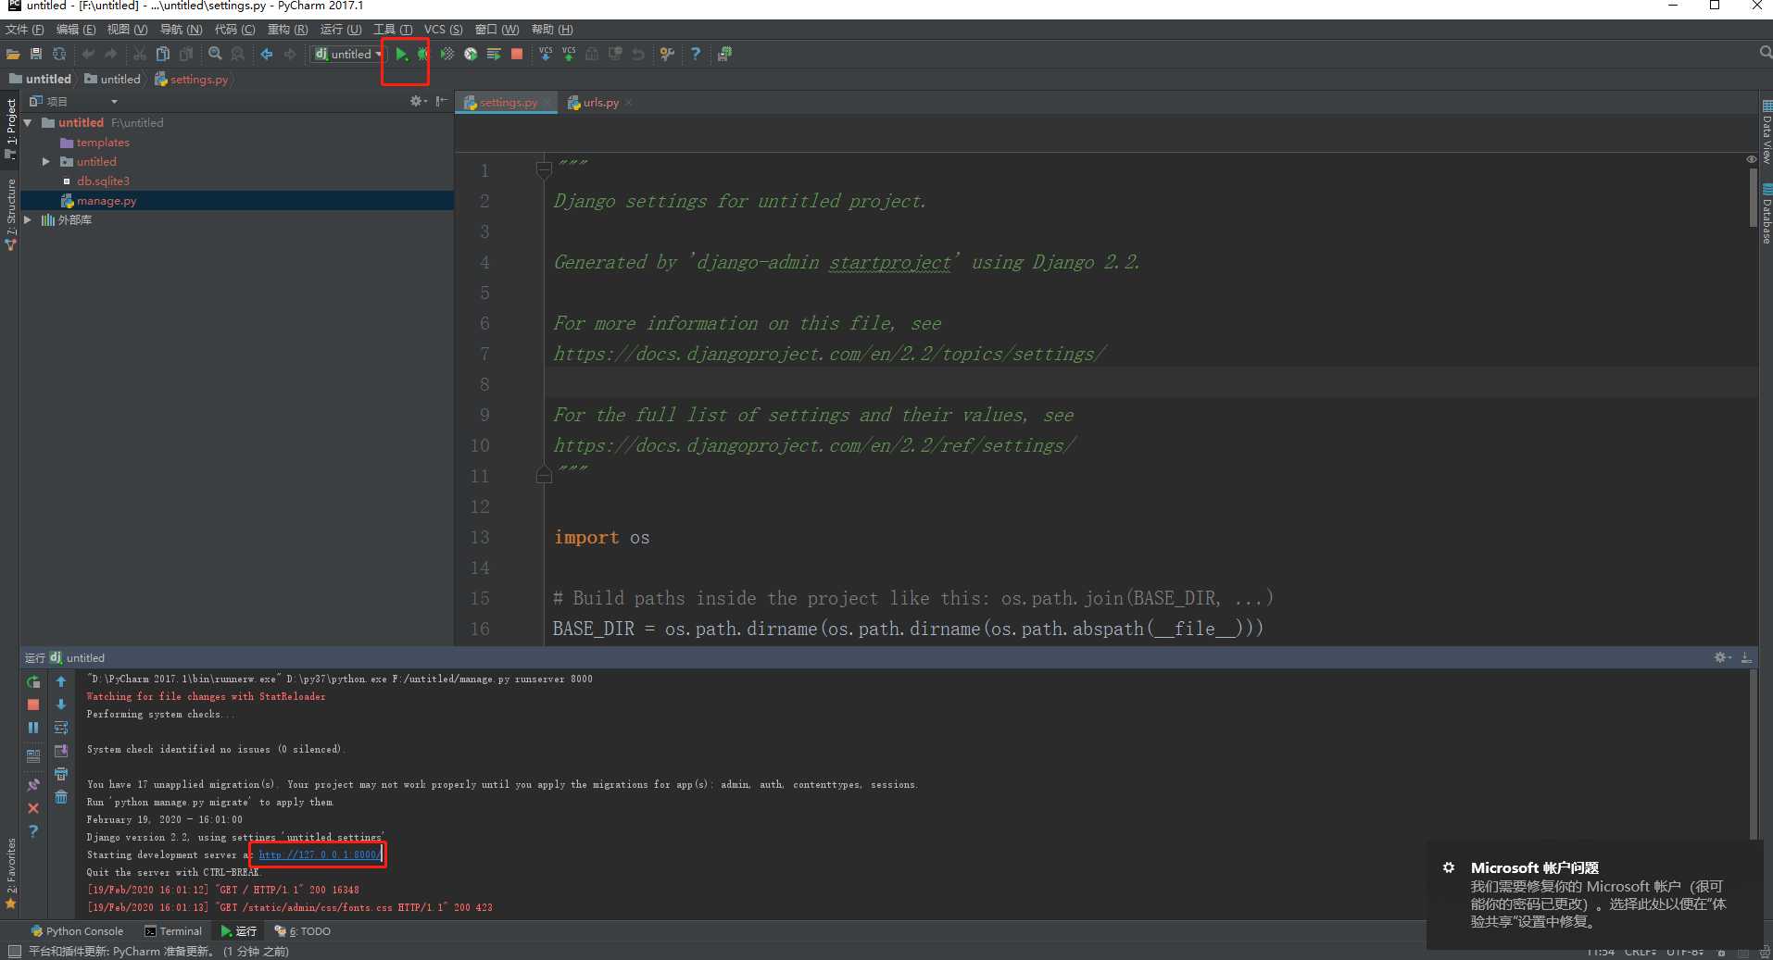Open the untitled run configuration dropdown
1773x960 pixels.
tap(348, 55)
